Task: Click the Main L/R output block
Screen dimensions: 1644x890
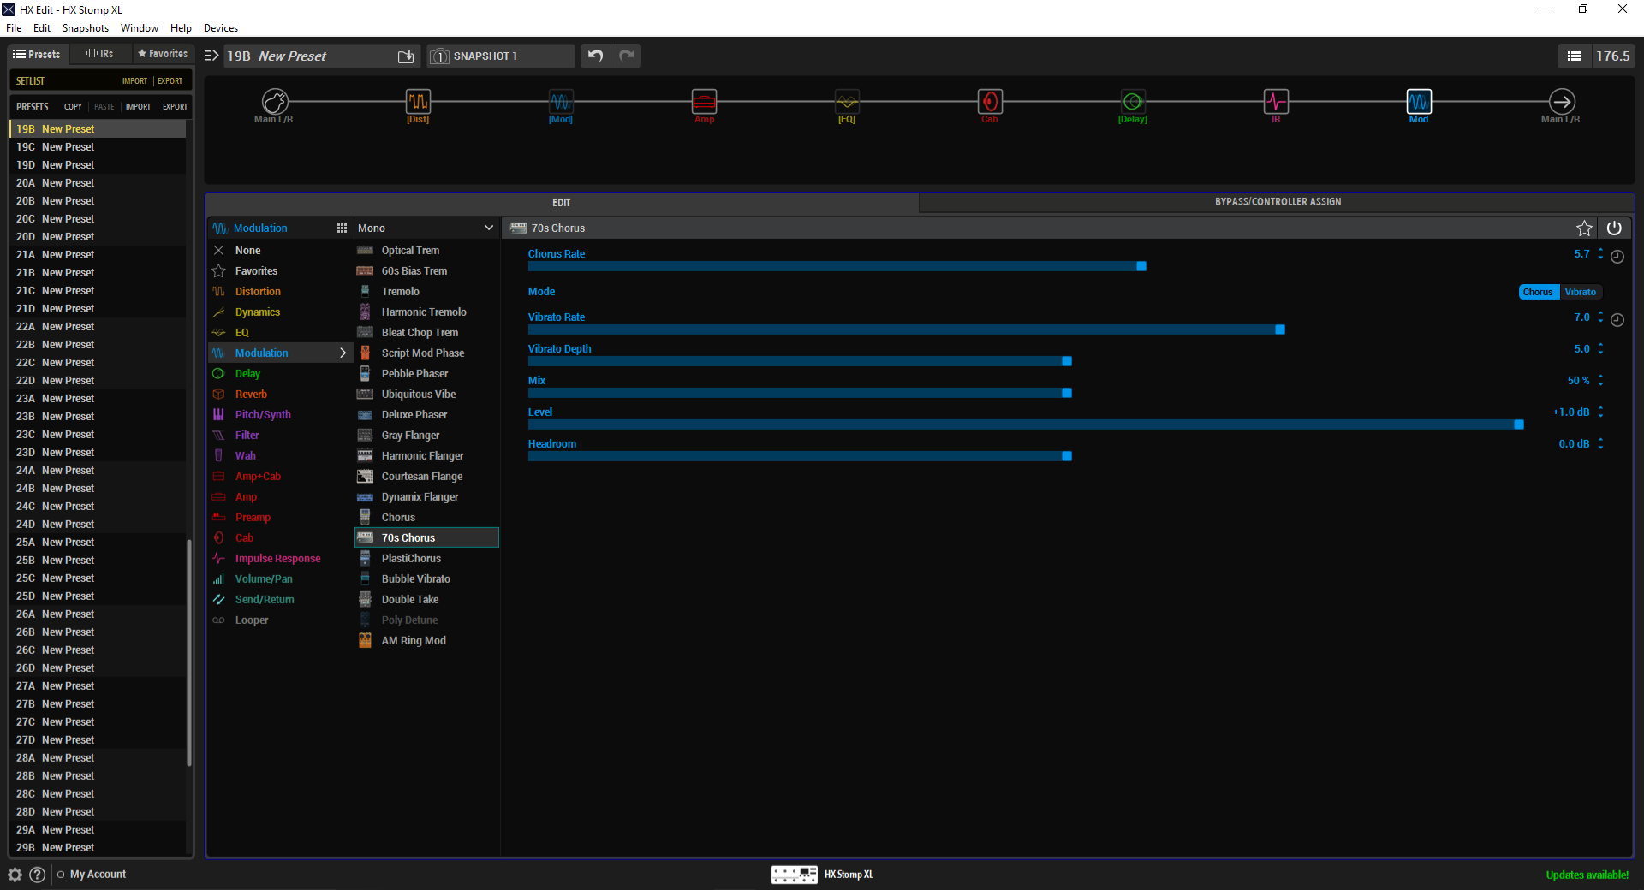Action: 1562,102
